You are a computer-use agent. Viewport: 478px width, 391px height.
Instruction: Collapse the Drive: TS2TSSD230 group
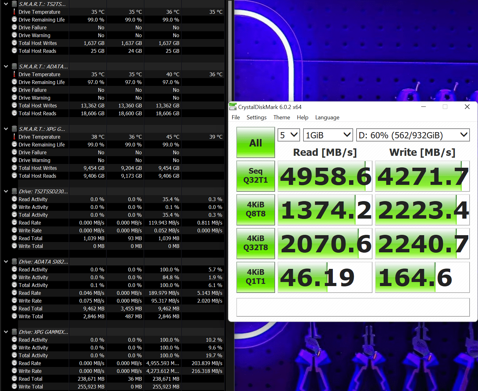[x=6, y=191]
